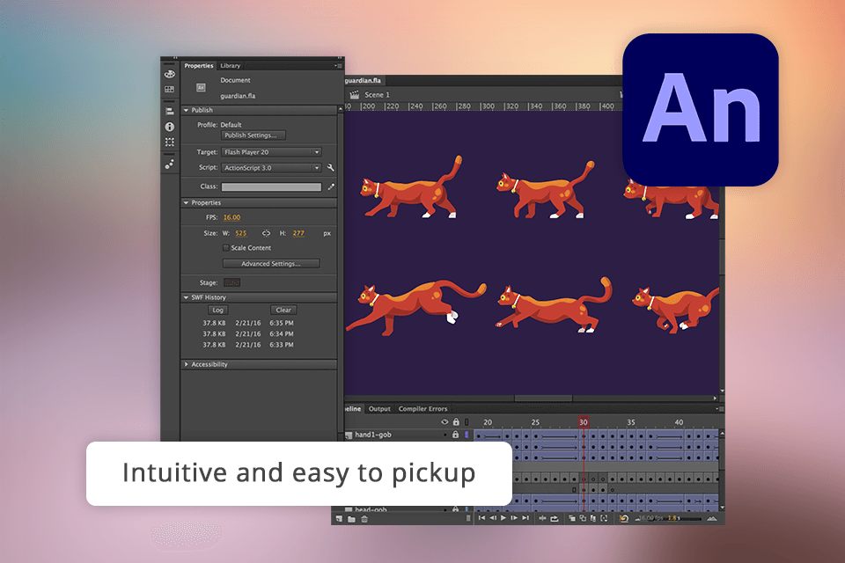
Task: Open the Motion Presets dots icon
Action: (x=169, y=165)
